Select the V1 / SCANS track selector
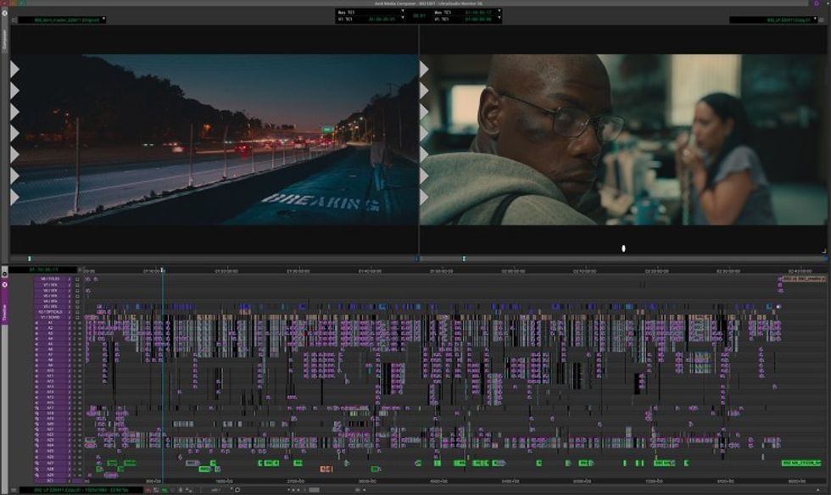The height and width of the screenshot is (495, 831). coord(51,318)
